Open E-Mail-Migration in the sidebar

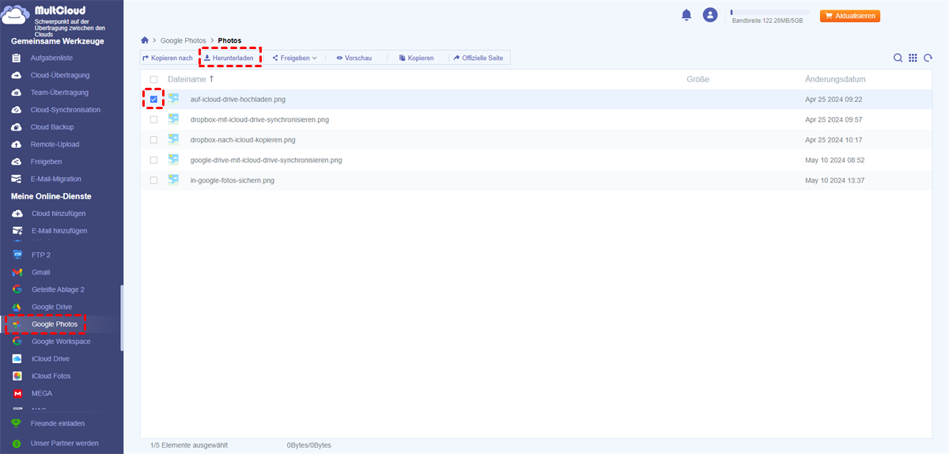click(55, 179)
